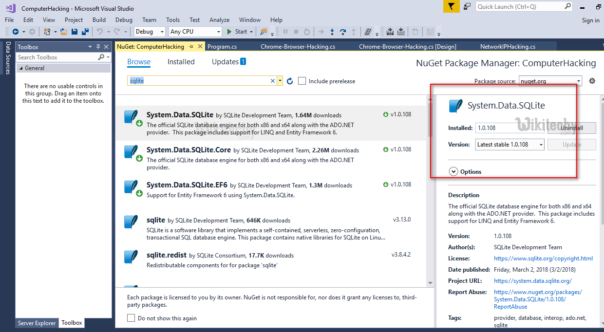Viewport: 604px width, 332px height.
Task: Click the Save All double-disk icon
Action: point(85,32)
